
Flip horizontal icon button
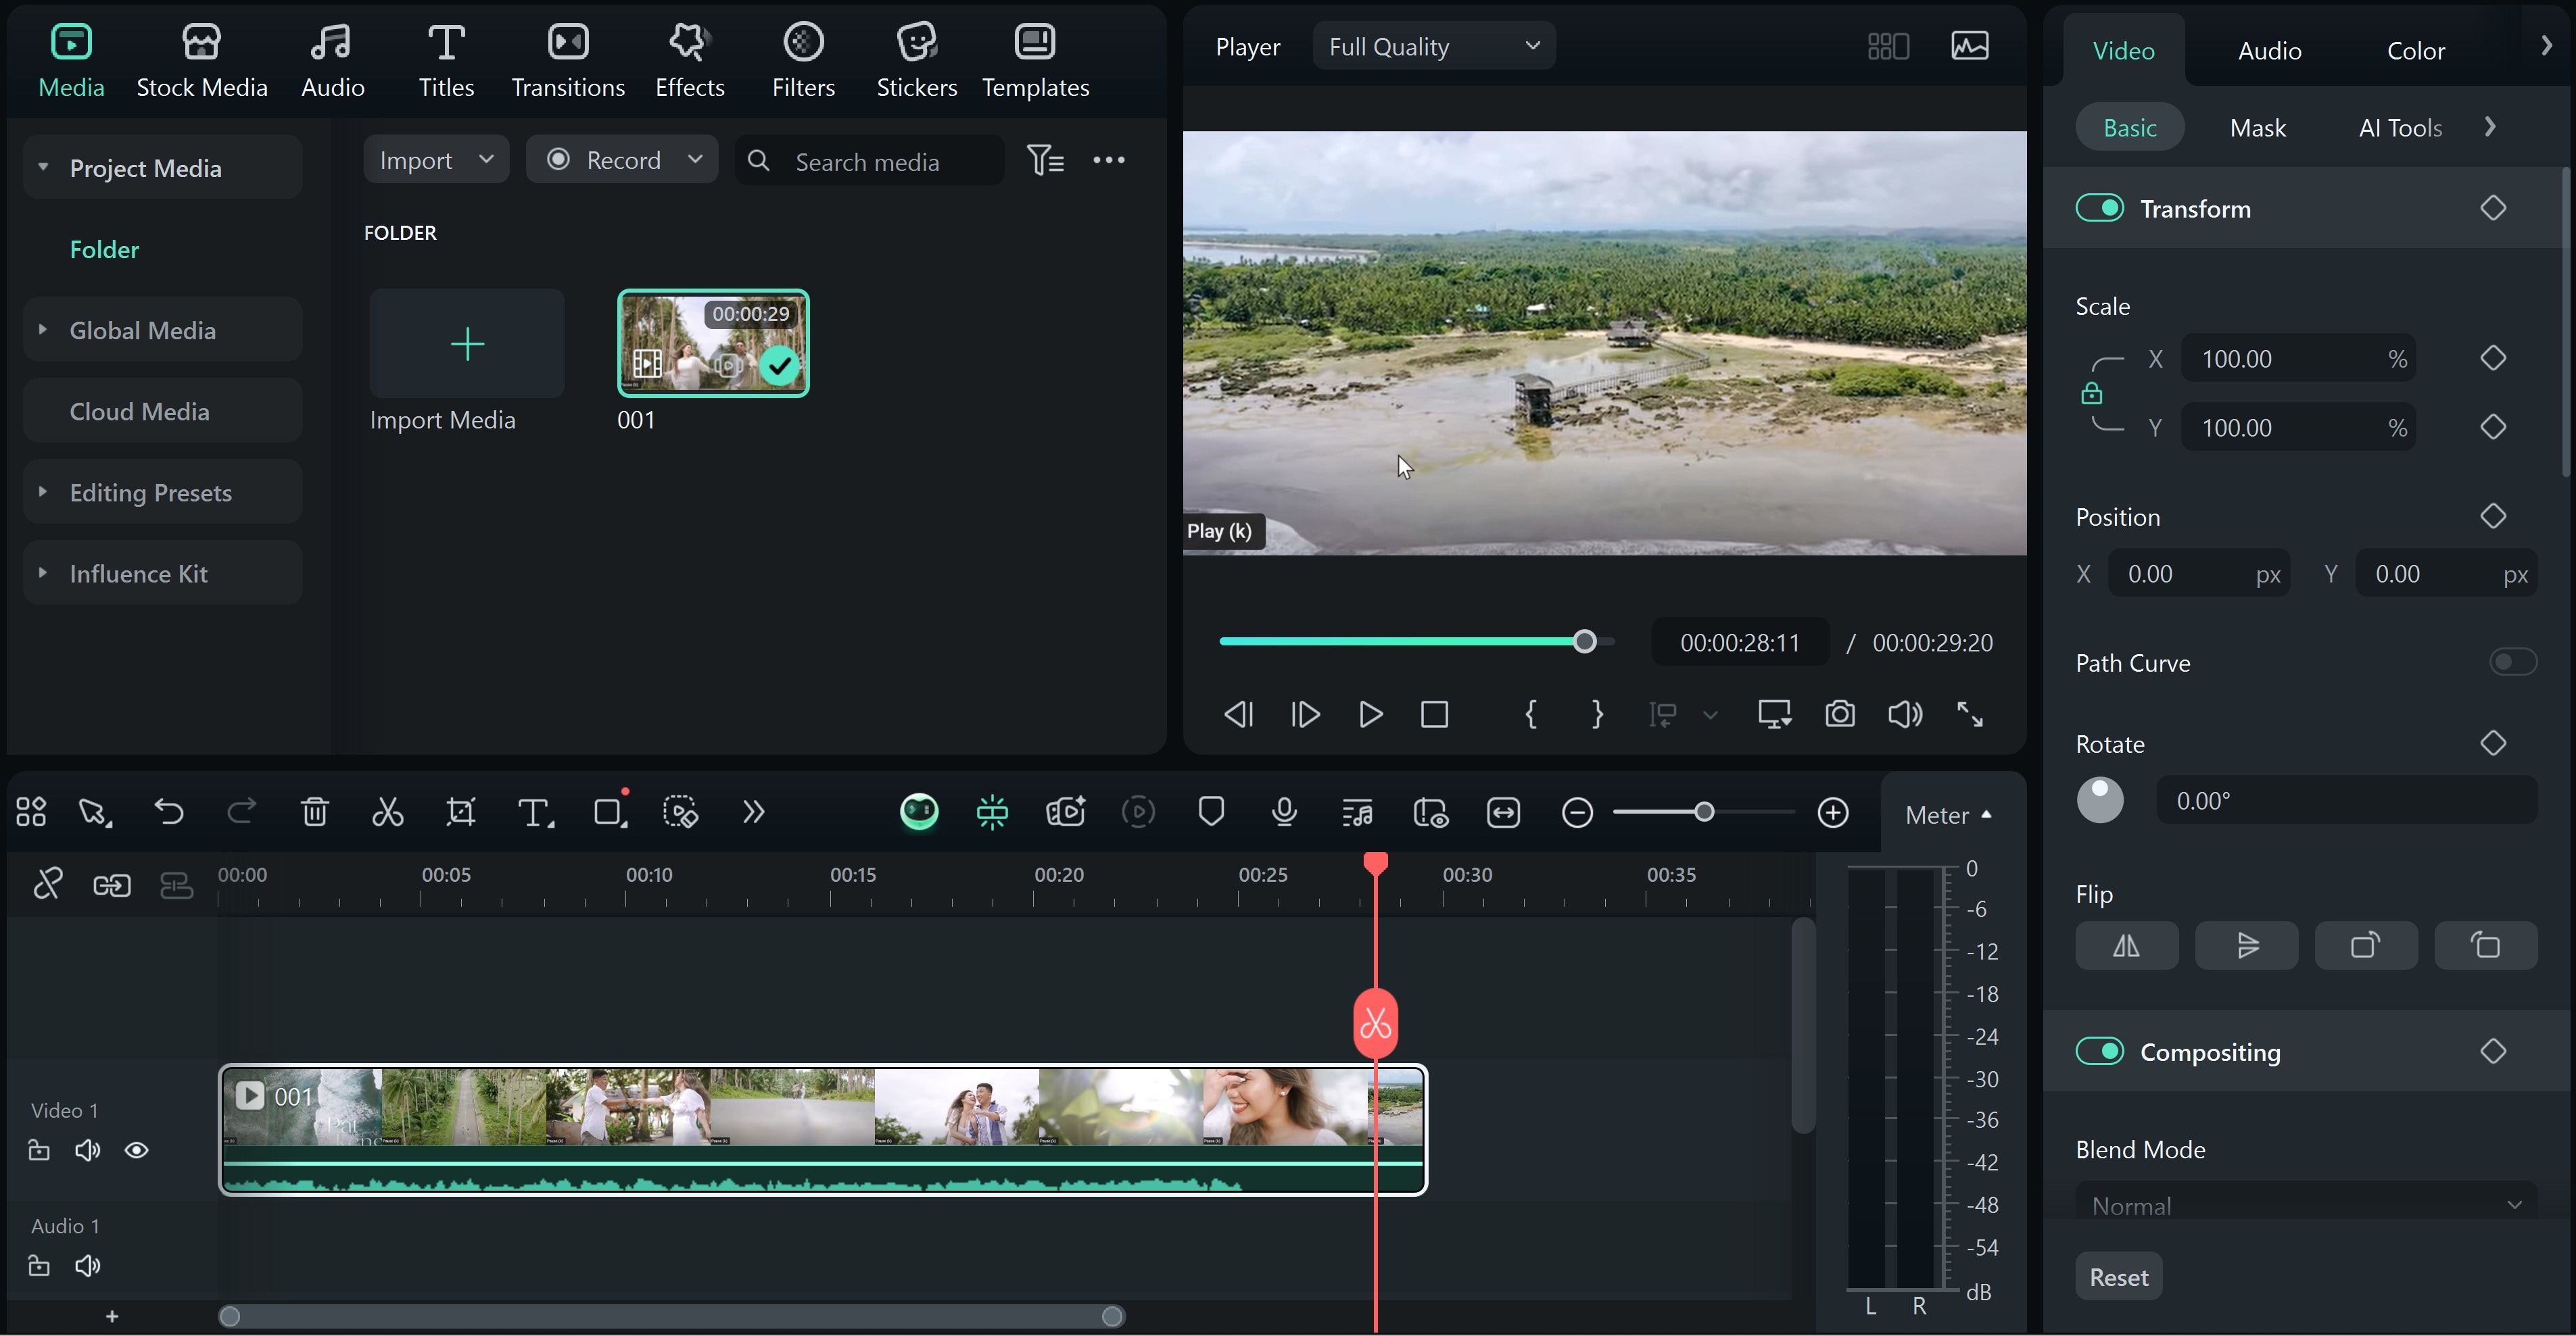(2126, 945)
